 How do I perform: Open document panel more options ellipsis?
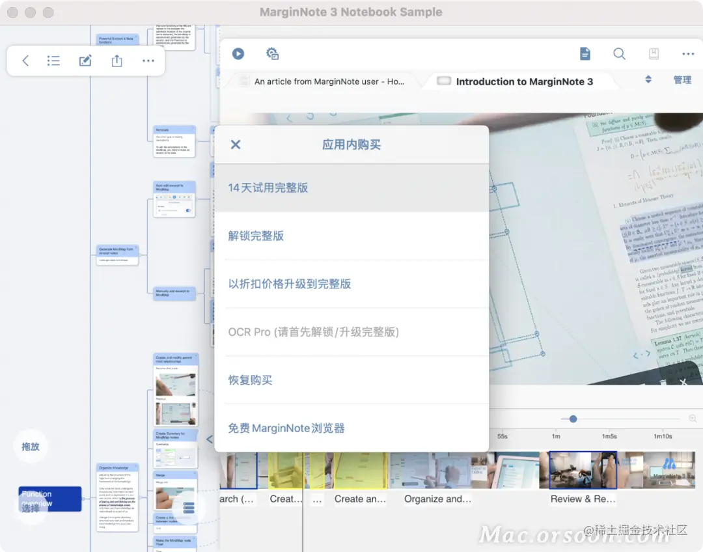click(x=688, y=54)
